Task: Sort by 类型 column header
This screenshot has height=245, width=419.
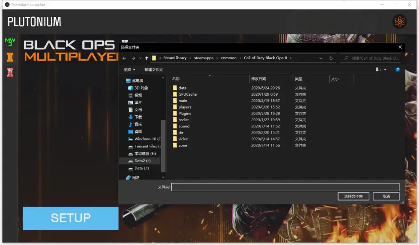Action: pos(298,79)
